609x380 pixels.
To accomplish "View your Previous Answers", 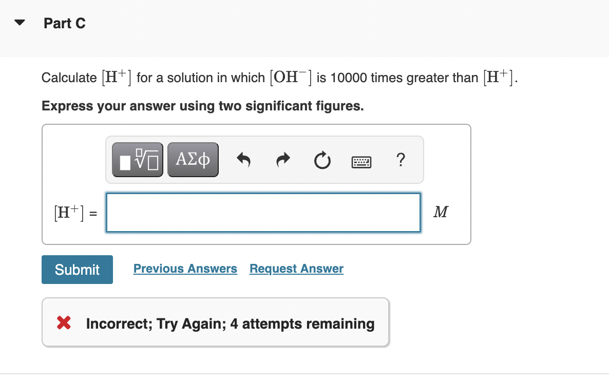I will (x=185, y=269).
